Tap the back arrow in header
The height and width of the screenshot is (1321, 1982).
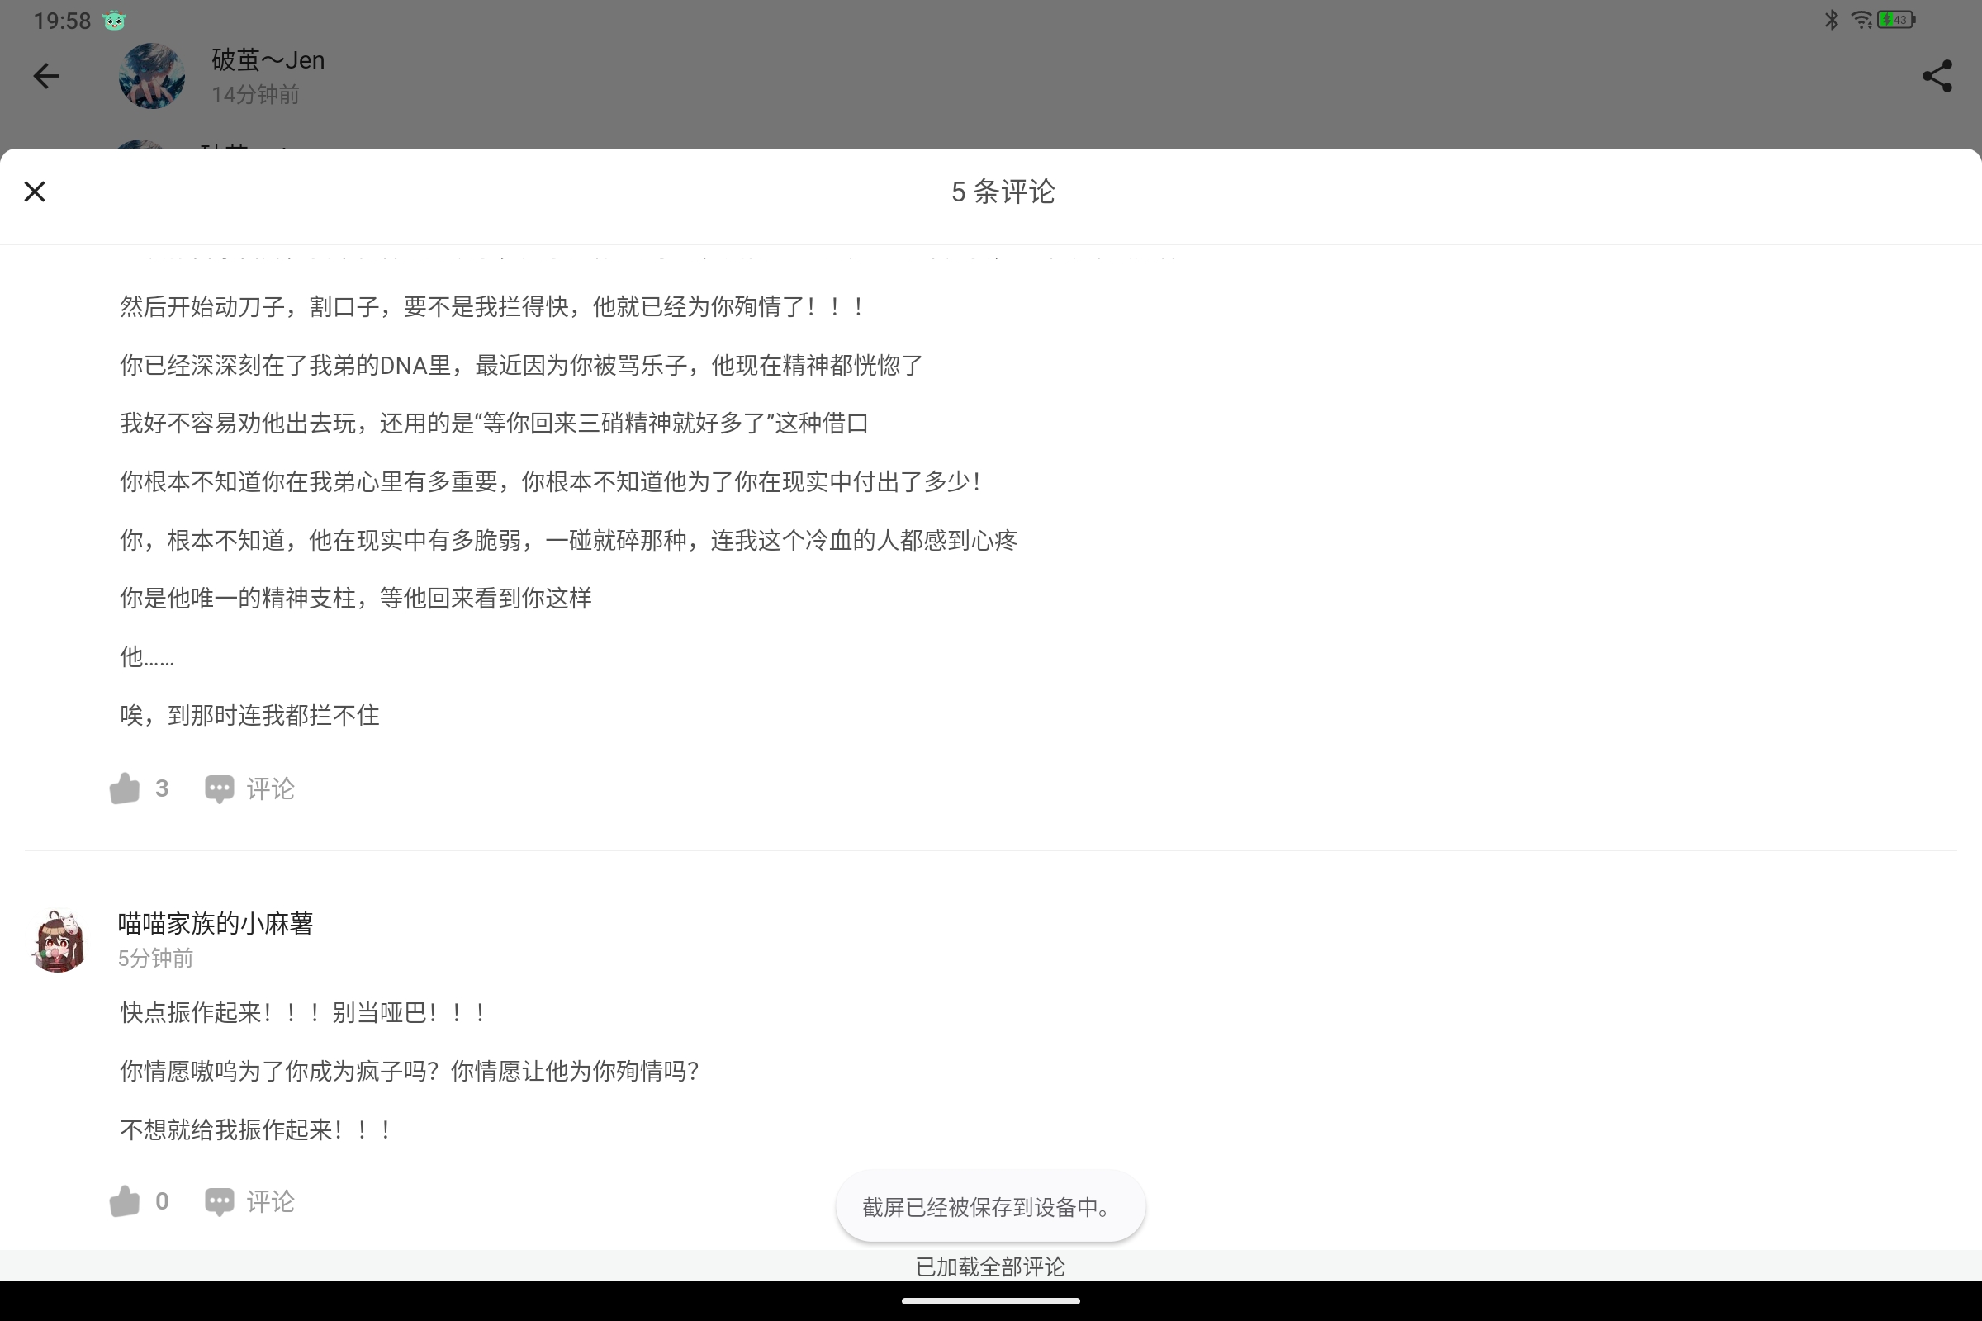point(46,77)
